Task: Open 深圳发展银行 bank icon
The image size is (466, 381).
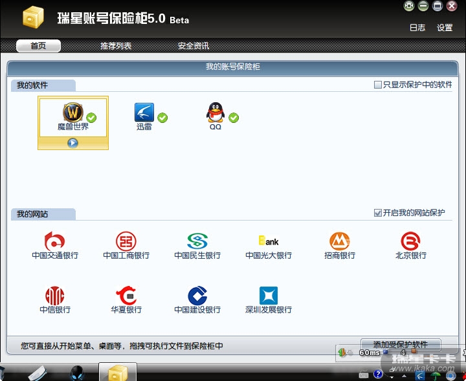Action: point(269,296)
